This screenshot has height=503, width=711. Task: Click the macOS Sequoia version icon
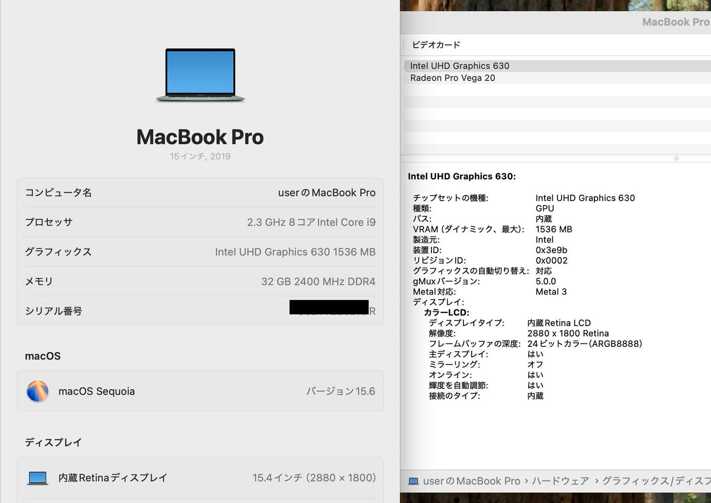tap(37, 391)
